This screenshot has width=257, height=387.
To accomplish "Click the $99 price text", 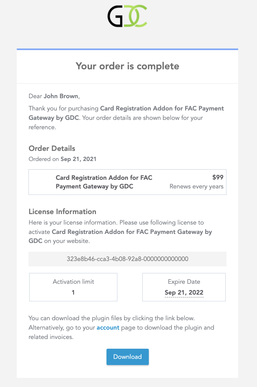I will point(218,177).
